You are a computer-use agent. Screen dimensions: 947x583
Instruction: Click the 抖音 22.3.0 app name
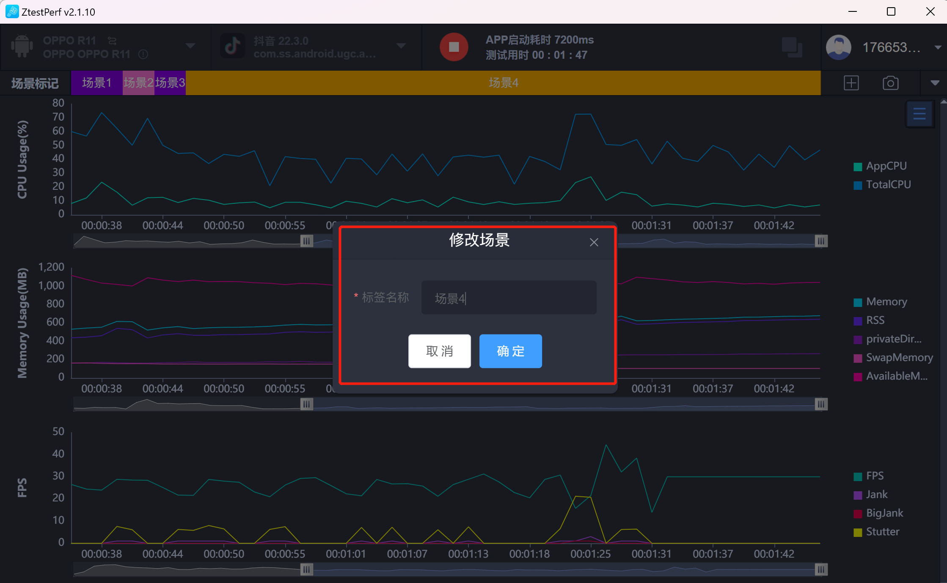[281, 41]
